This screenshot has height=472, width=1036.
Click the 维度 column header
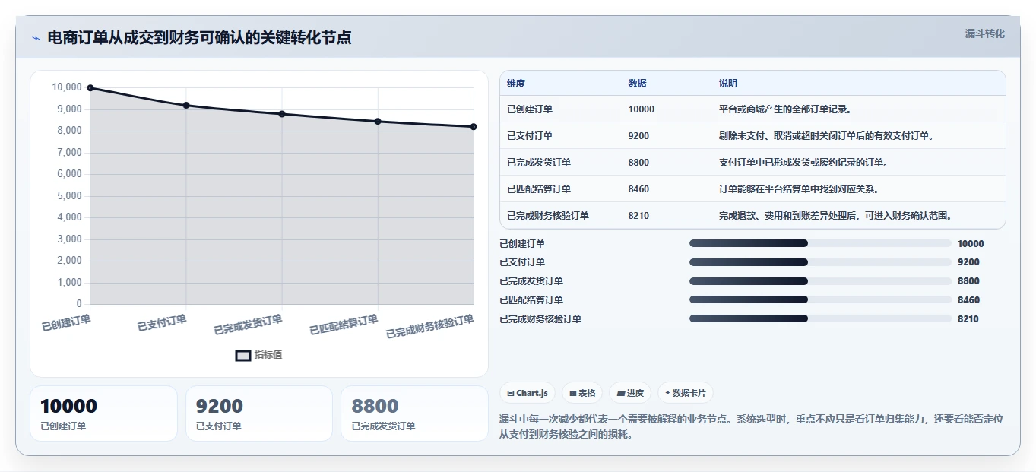pyautogui.click(x=516, y=84)
